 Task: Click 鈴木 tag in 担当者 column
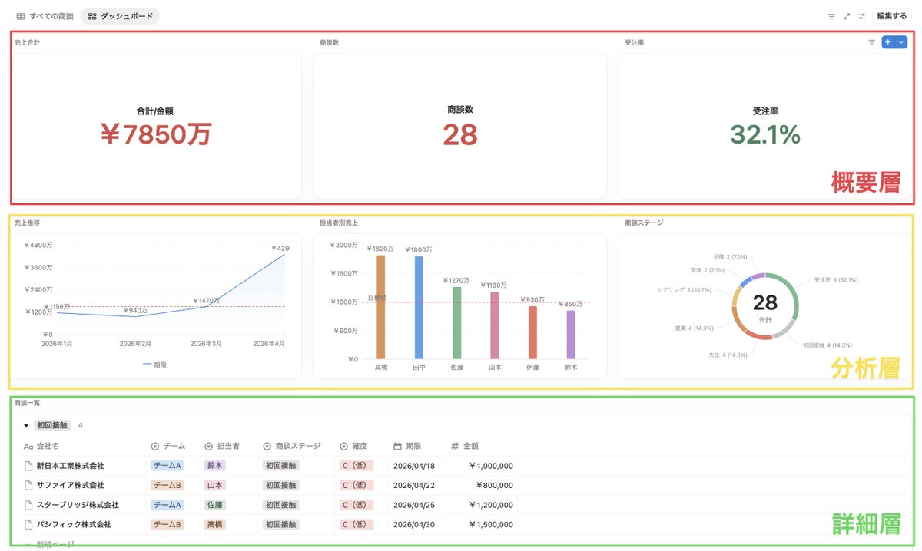215,466
